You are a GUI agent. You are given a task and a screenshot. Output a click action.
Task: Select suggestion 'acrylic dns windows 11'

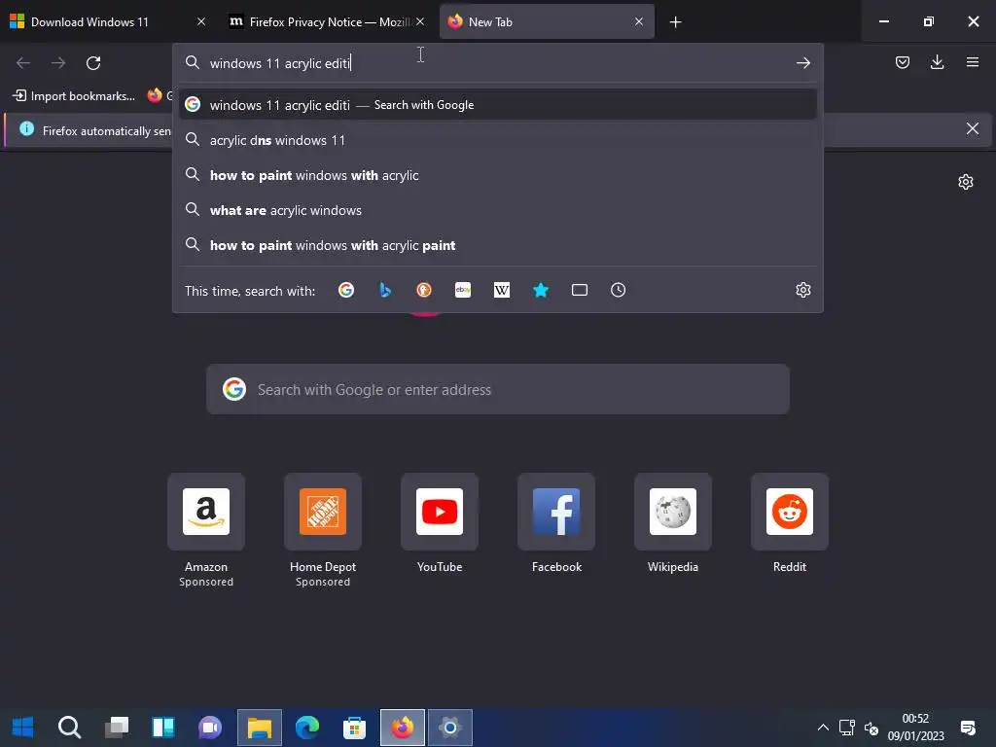coord(497,140)
